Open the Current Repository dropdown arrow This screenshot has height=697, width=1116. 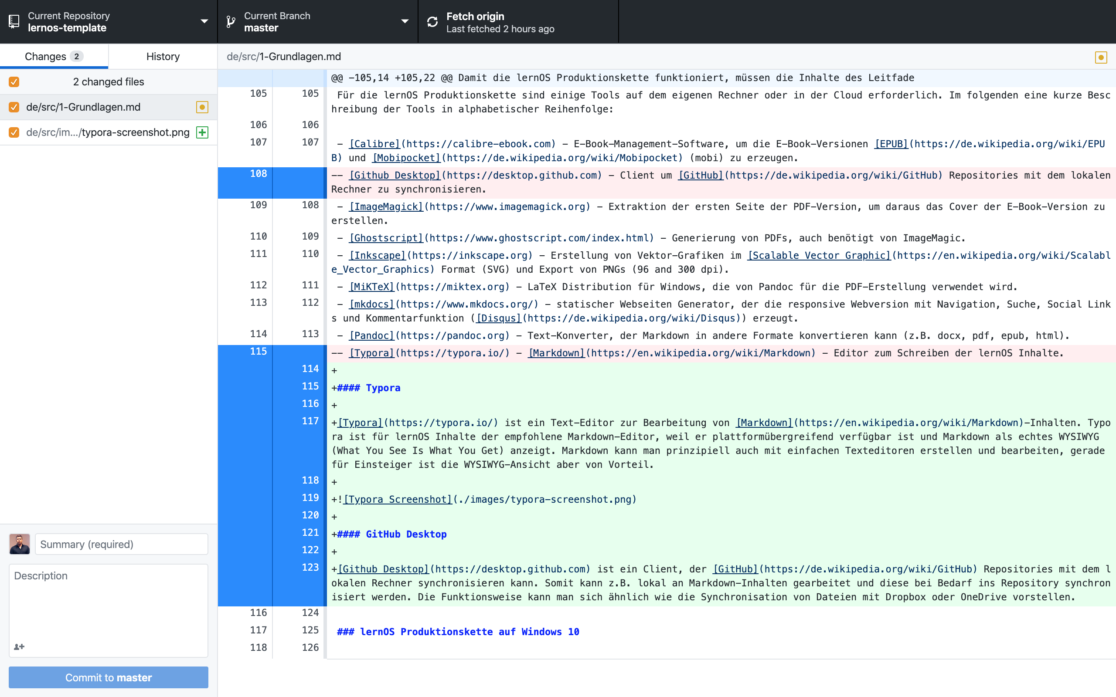[x=204, y=21]
